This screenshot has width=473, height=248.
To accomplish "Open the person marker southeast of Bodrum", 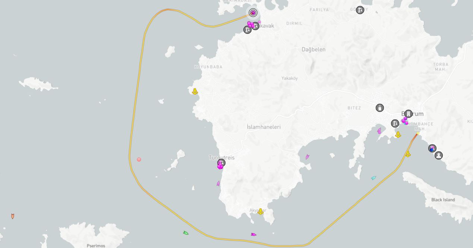I will pos(439,155).
